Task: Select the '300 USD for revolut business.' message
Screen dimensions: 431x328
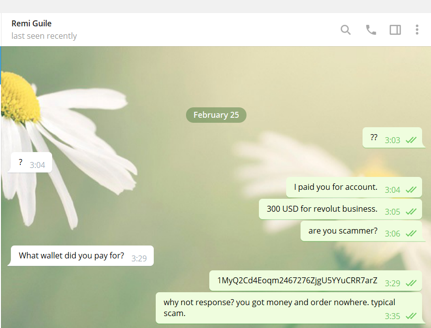Action: 340,209
